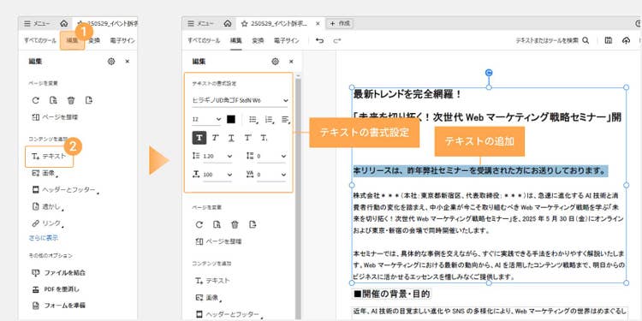The image size is (642, 321).
Task: Click insert page icon in left window
Action: click(x=89, y=100)
